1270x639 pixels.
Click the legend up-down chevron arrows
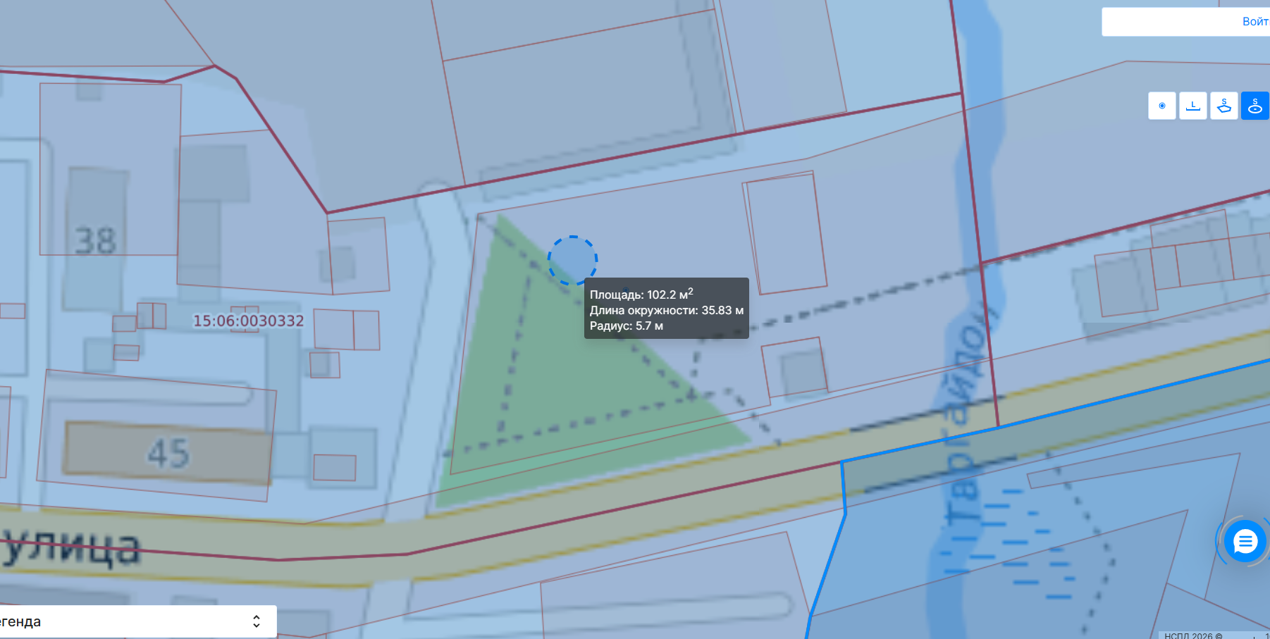click(257, 621)
